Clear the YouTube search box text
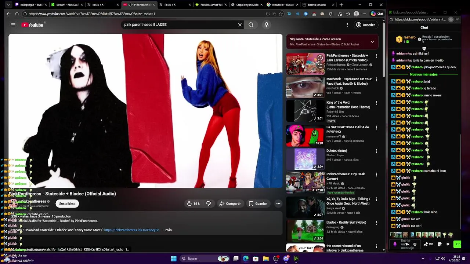Screen dimensions: 470x264 [x=240, y=25]
